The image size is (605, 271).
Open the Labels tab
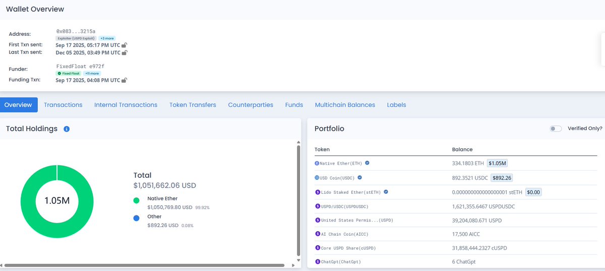pos(396,105)
